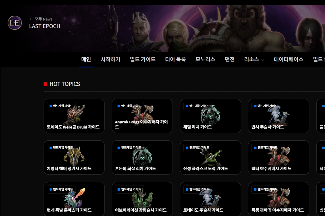Go to the 모노리스 tab
Viewport: 325px width, 216px height.
205,59
